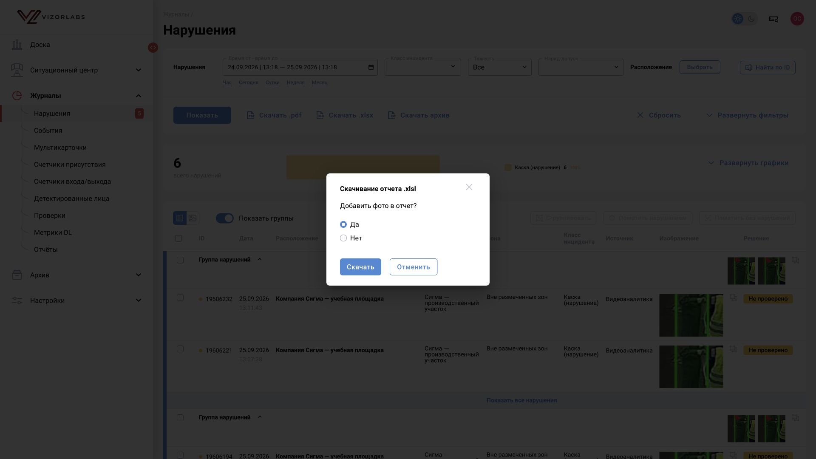Click the Показать все нарушения link
The width and height of the screenshot is (816, 459).
(521, 400)
